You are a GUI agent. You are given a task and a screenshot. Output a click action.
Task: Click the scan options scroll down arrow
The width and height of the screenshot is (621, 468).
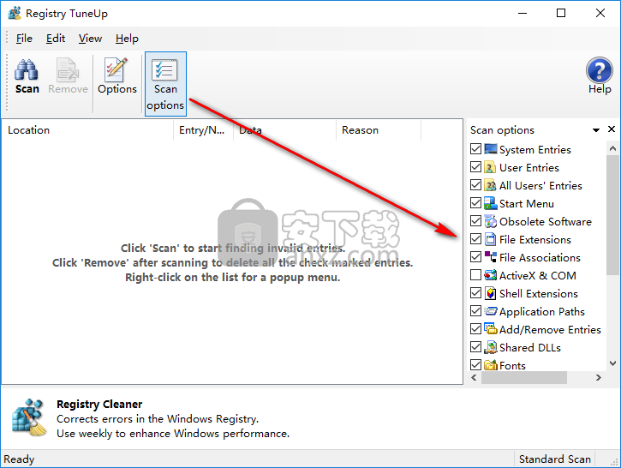click(612, 363)
